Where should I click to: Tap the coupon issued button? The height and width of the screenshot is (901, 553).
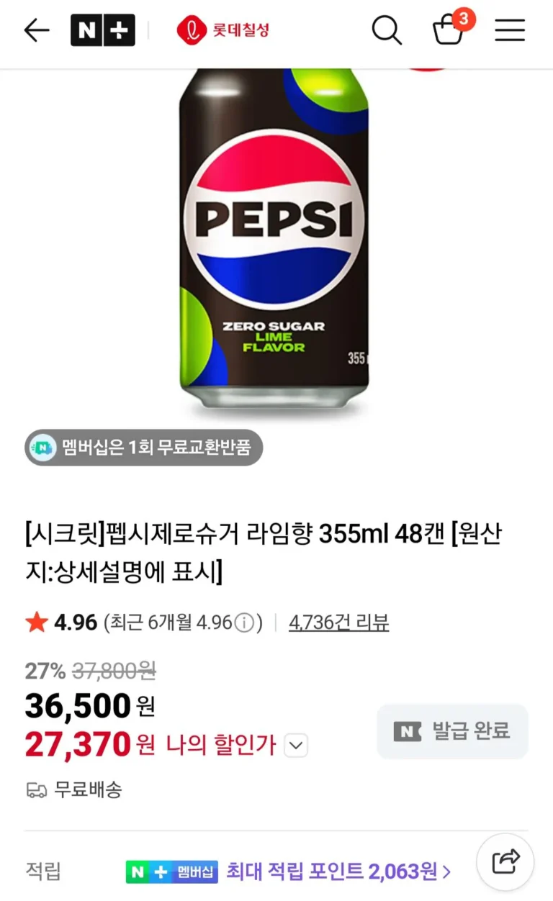452,732
